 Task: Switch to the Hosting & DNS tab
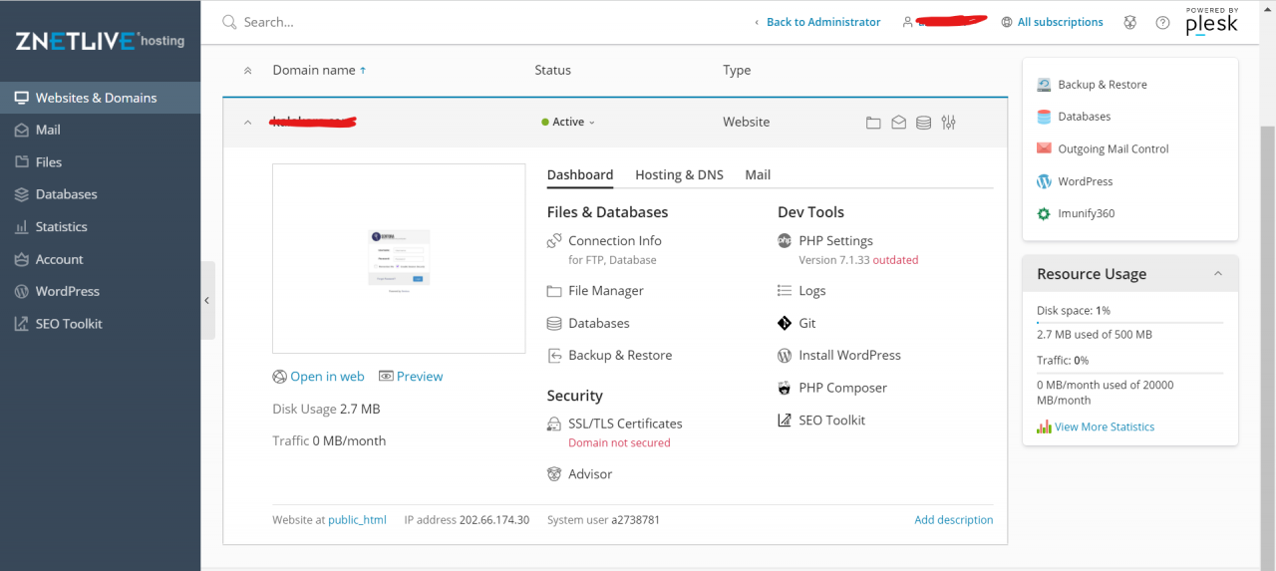coord(679,174)
